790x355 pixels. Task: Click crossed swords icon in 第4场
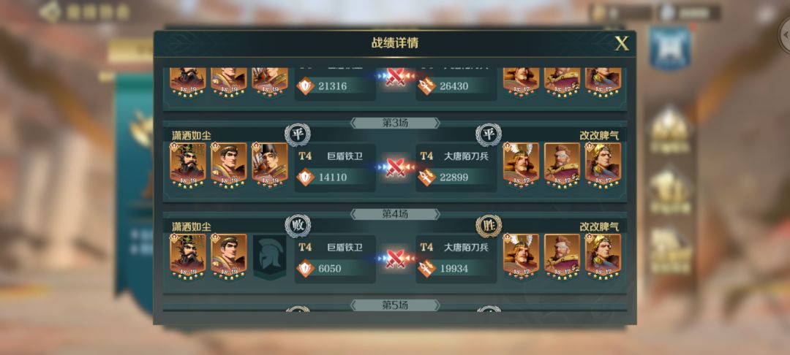(396, 259)
